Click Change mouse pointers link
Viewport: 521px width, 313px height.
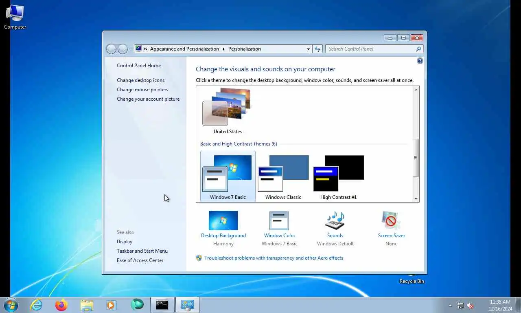tap(142, 90)
